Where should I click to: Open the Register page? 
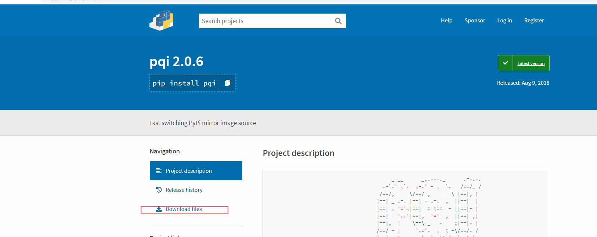pos(534,21)
